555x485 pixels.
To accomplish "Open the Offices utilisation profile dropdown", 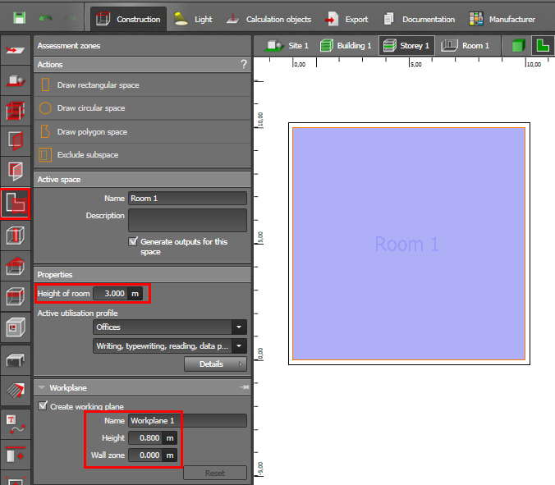I will pos(170,327).
